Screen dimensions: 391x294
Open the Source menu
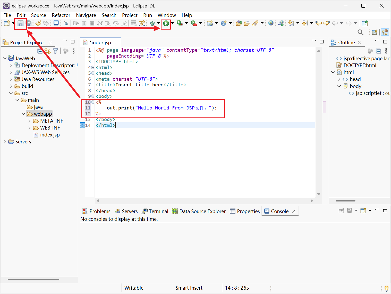point(39,15)
